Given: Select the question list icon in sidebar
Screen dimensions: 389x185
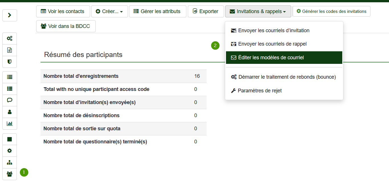Looking at the screenshot, I should click(x=10, y=77).
